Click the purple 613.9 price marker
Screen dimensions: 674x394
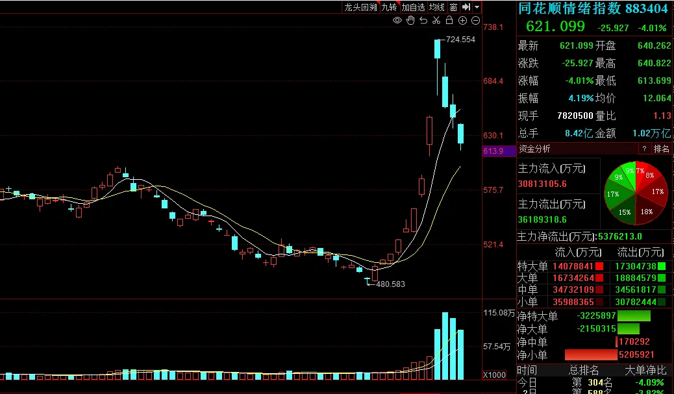pos(499,151)
